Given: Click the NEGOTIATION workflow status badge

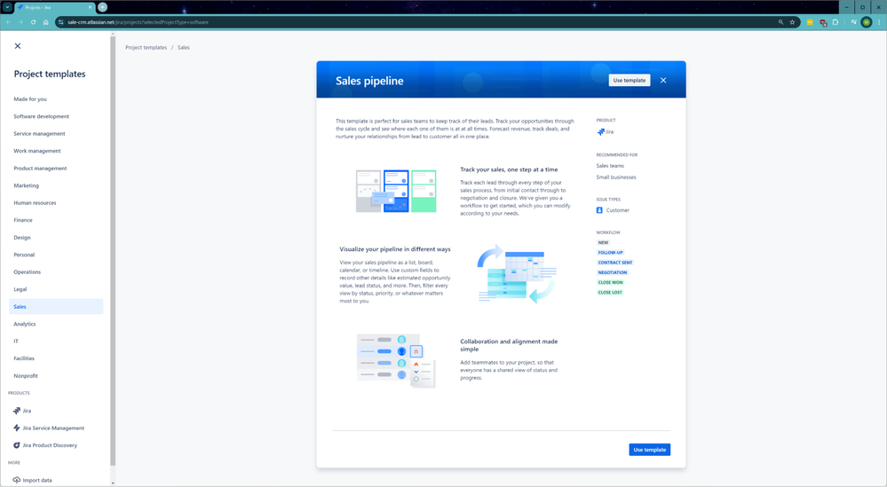Looking at the screenshot, I should pyautogui.click(x=612, y=272).
